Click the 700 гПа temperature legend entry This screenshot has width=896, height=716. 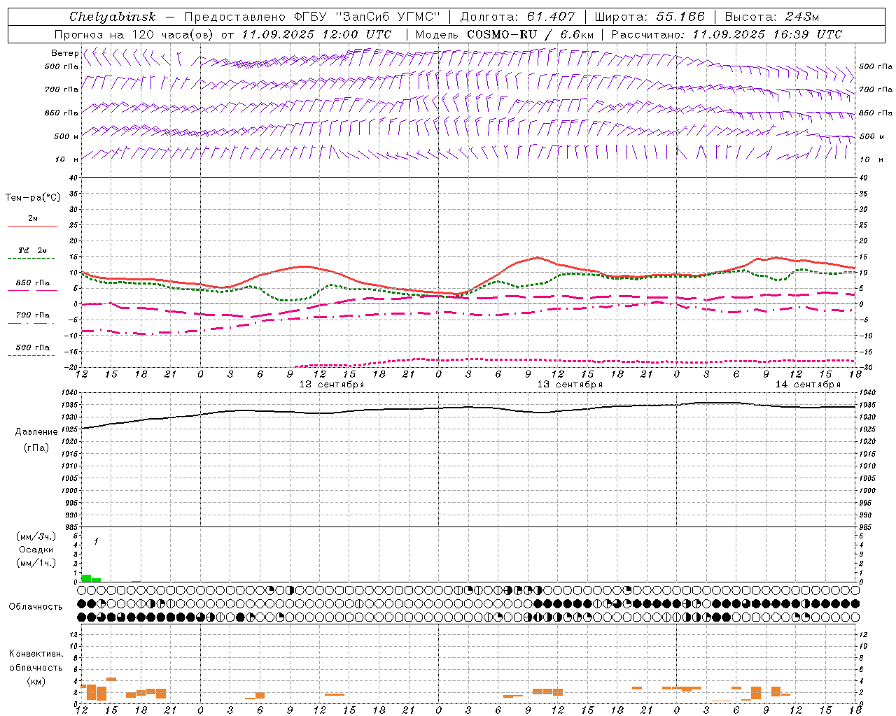(x=33, y=315)
